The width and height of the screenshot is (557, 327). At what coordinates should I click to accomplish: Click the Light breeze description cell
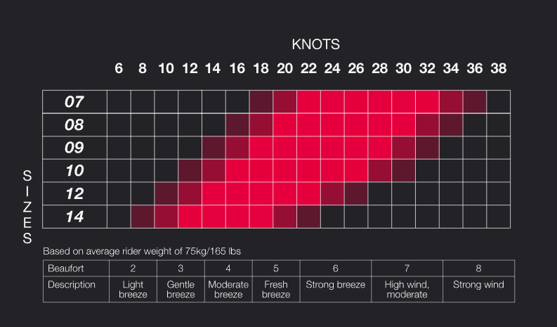pyautogui.click(x=133, y=290)
